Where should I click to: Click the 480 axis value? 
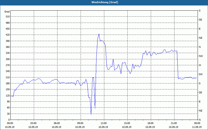pos(8,23)
